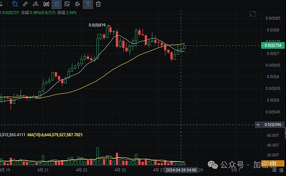Toggle the blue filter funnel icon
Image resolution: width=286 pixels, height=176 pixels.
[88, 4]
